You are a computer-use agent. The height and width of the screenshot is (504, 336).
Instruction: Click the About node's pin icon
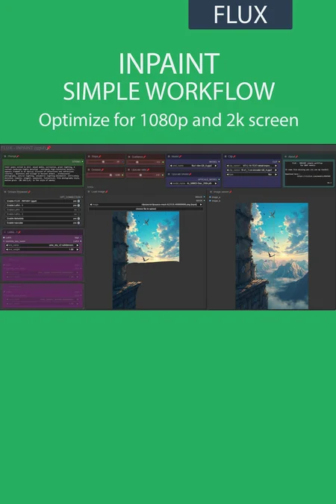[x=296, y=157]
